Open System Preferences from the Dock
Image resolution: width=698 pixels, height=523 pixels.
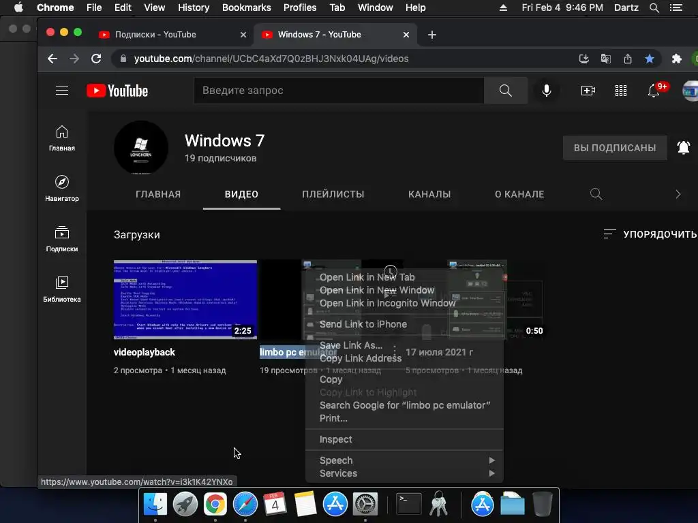[365, 505]
